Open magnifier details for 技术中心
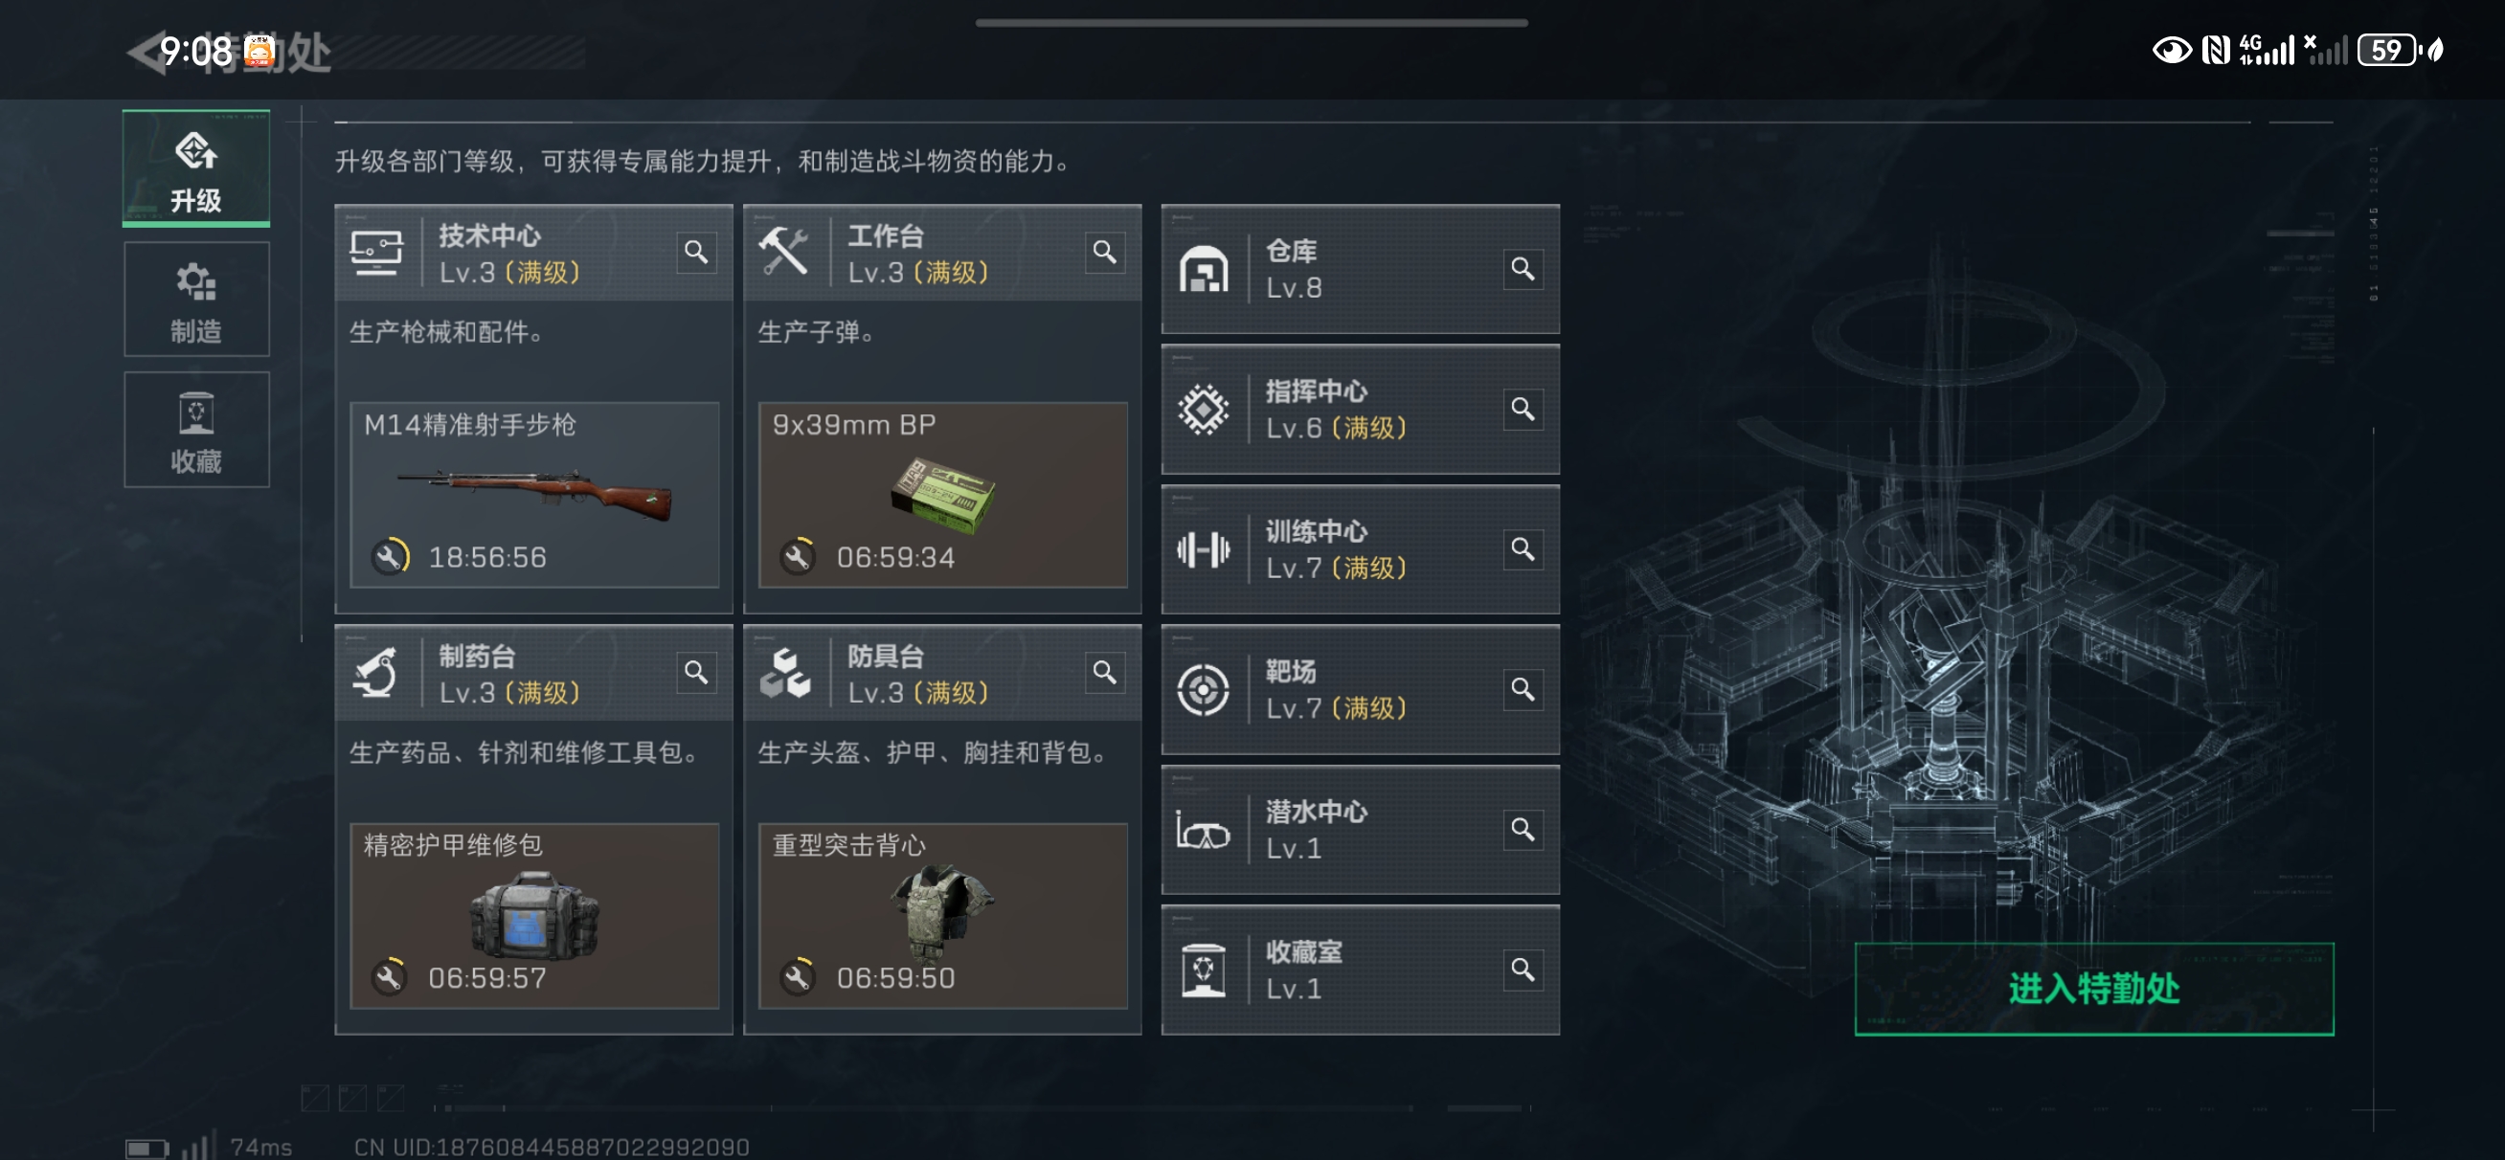The image size is (2505, 1160). click(695, 252)
